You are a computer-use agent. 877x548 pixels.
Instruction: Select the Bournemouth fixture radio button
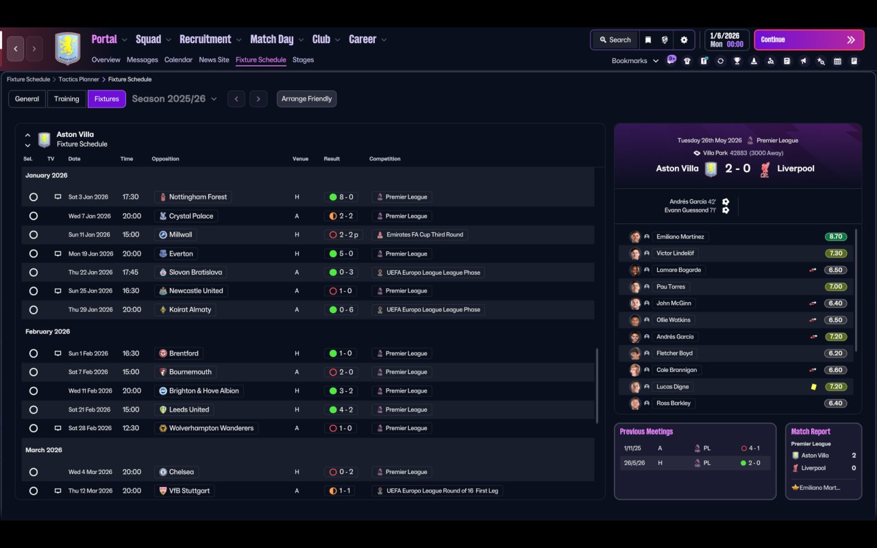click(34, 373)
